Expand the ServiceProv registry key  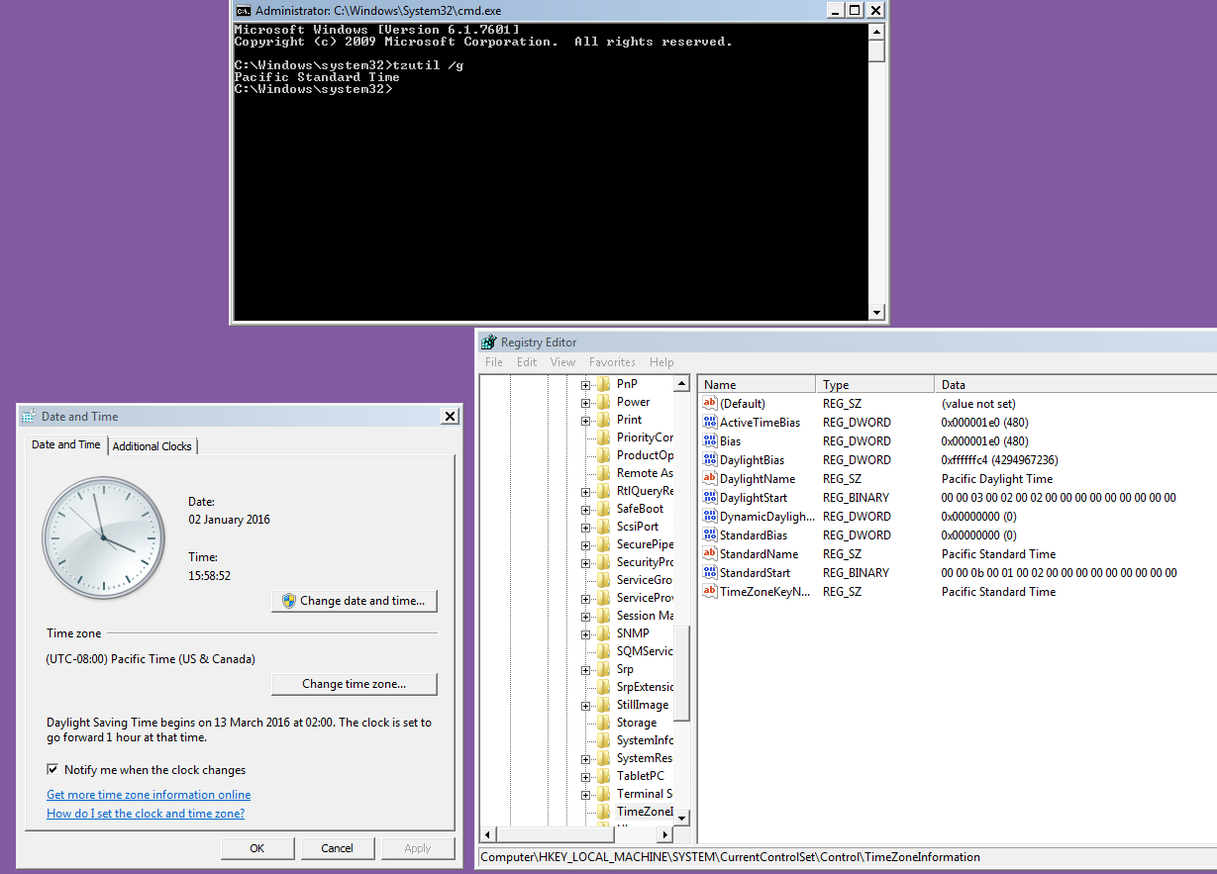[x=586, y=598]
